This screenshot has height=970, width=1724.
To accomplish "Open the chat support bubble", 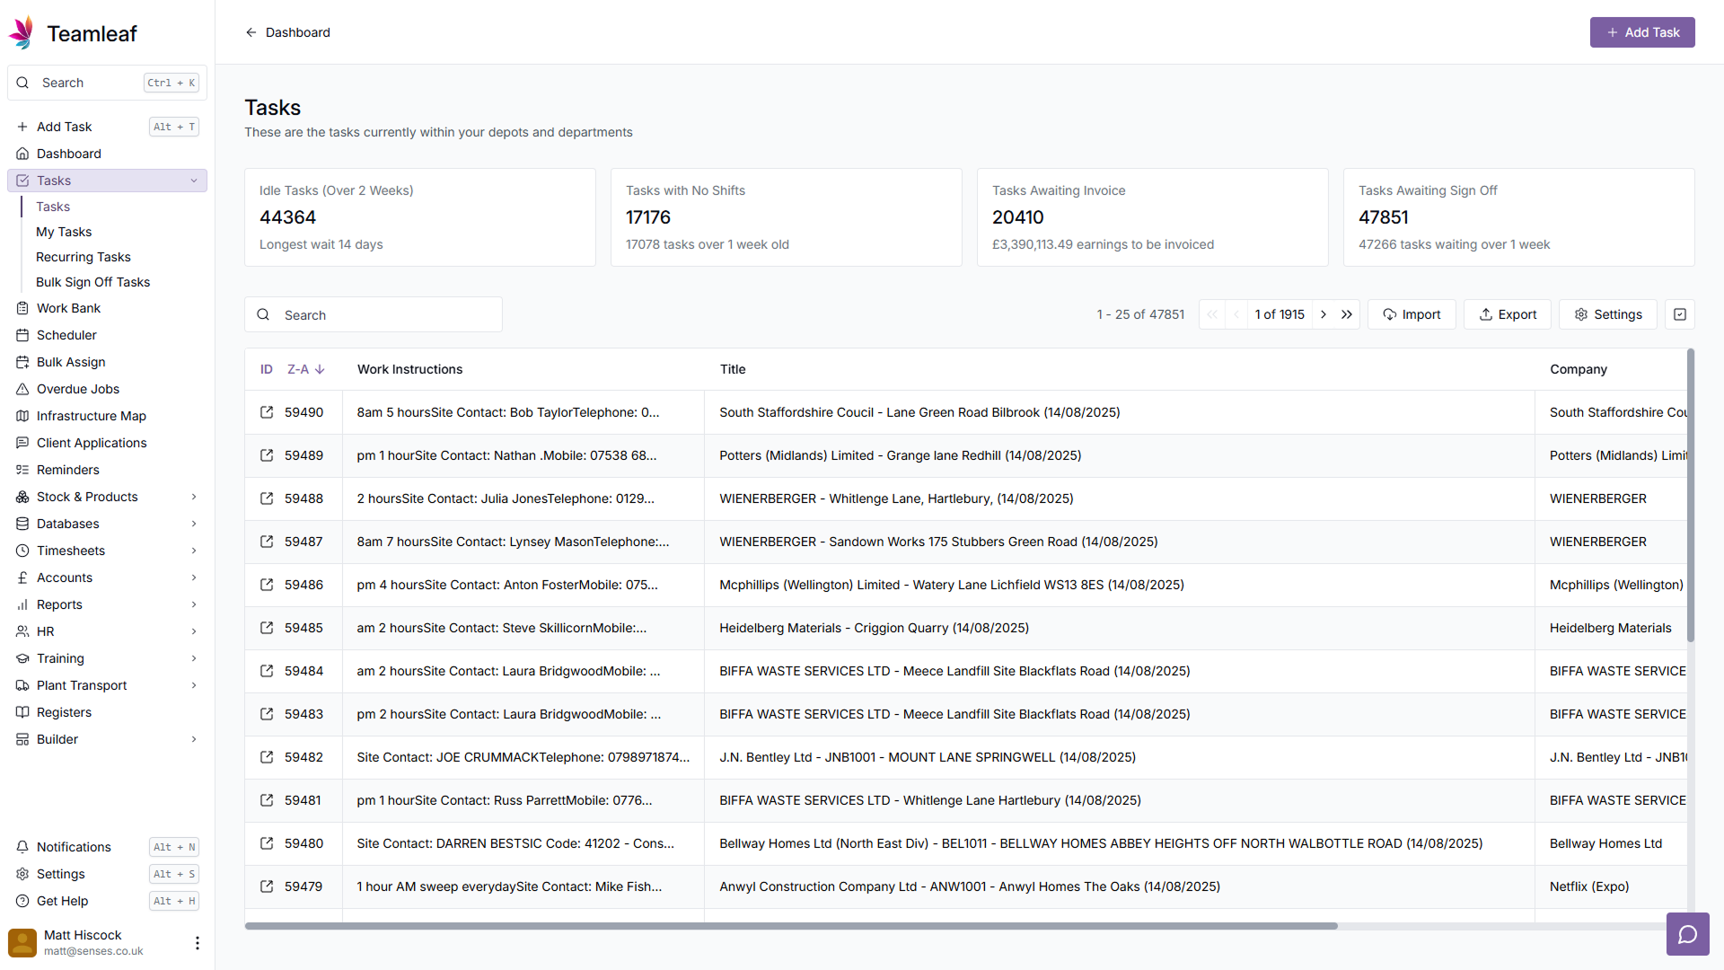I will click(1687, 934).
